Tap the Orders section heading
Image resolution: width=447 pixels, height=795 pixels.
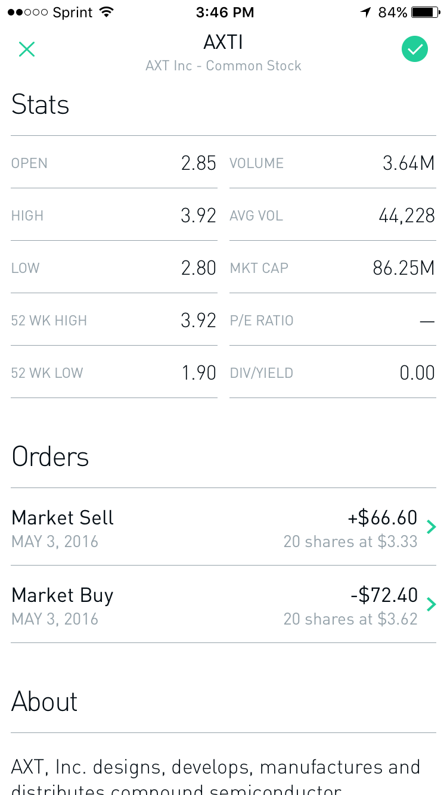(x=51, y=457)
